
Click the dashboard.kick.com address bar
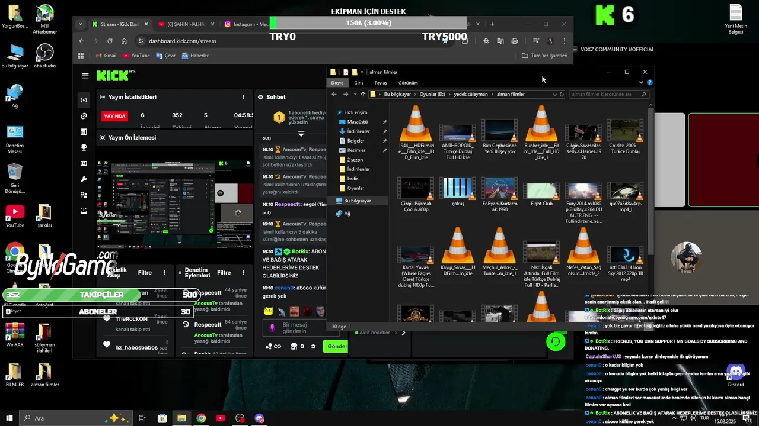291,41
